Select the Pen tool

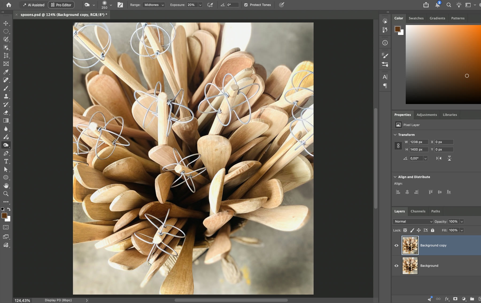(x=6, y=153)
